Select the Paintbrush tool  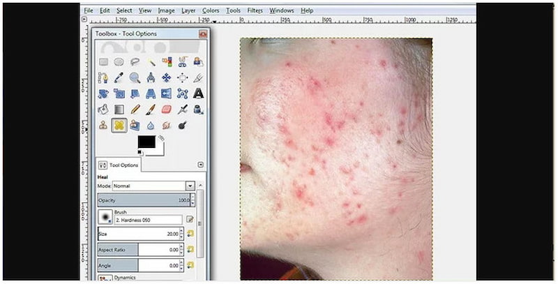tap(151, 110)
